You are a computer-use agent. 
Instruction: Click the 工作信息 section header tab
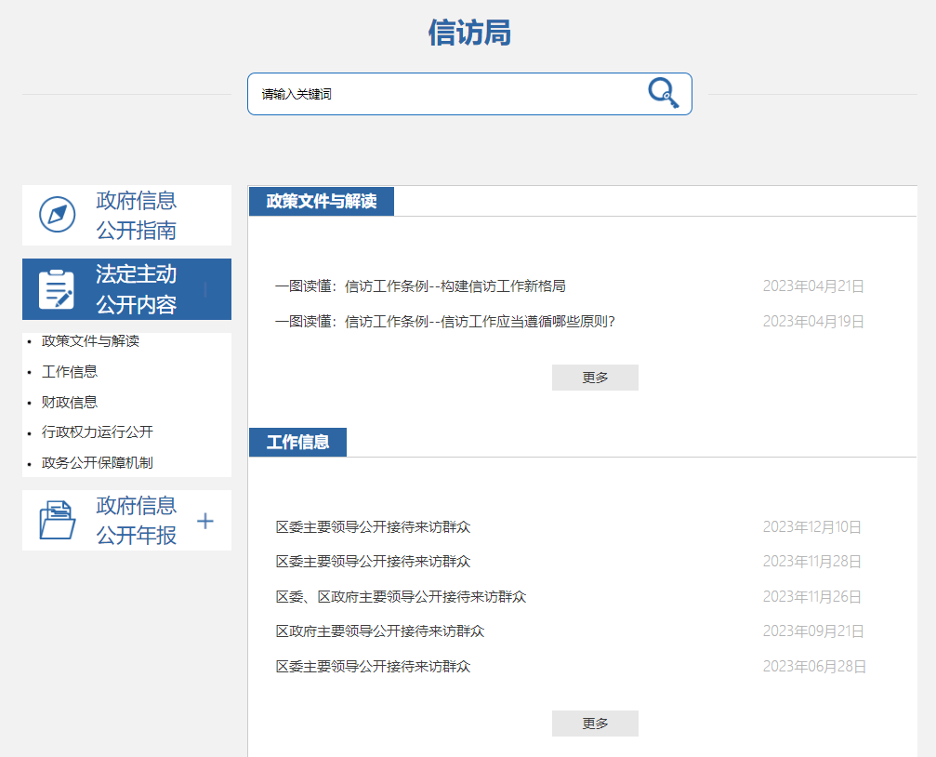[297, 442]
